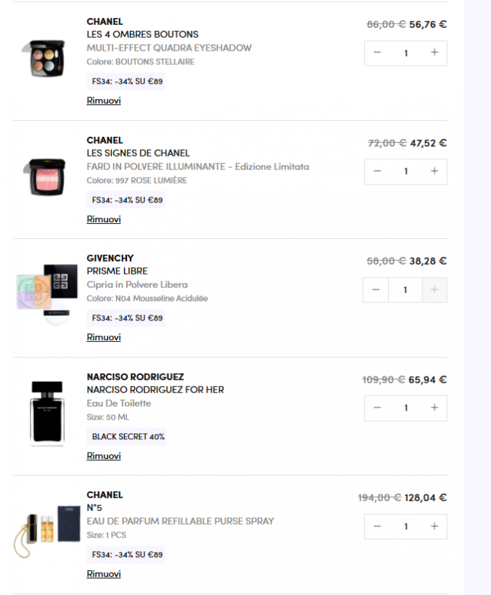Add one more Narciso Rodriguez For Her
Image resolution: width=491 pixels, height=595 pixels.
point(434,408)
